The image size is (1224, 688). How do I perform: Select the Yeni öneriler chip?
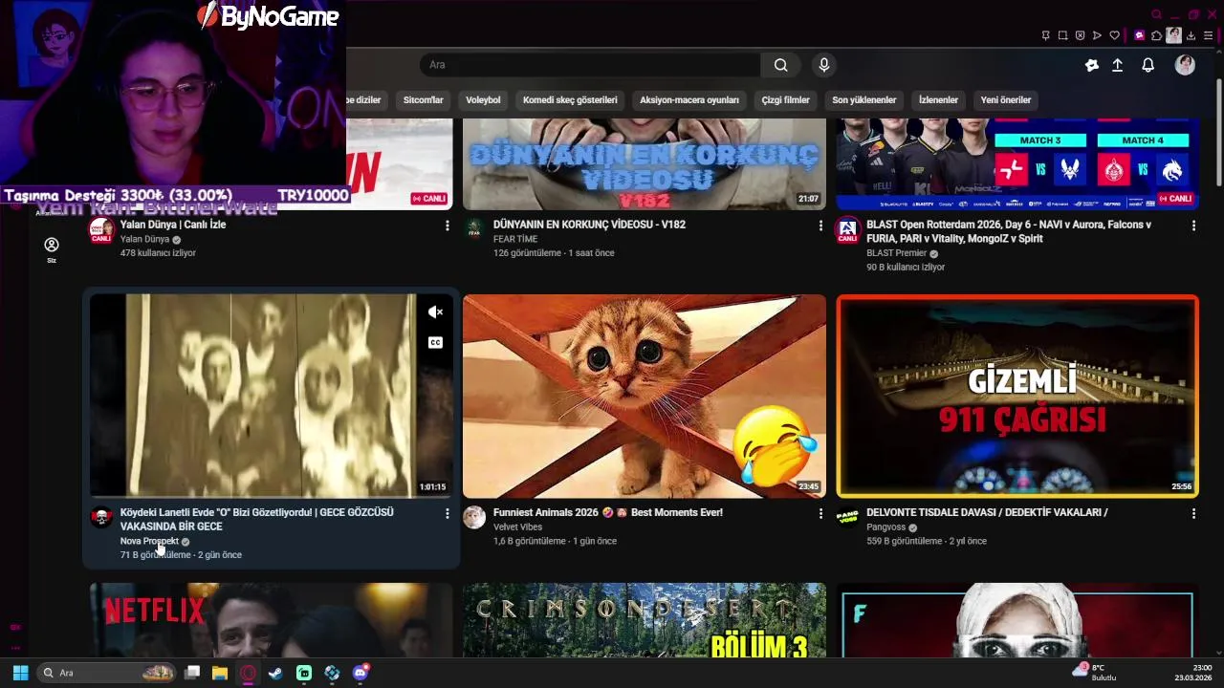[1006, 100]
